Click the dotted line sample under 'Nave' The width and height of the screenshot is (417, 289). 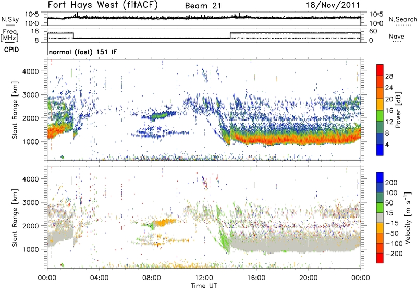click(397, 42)
